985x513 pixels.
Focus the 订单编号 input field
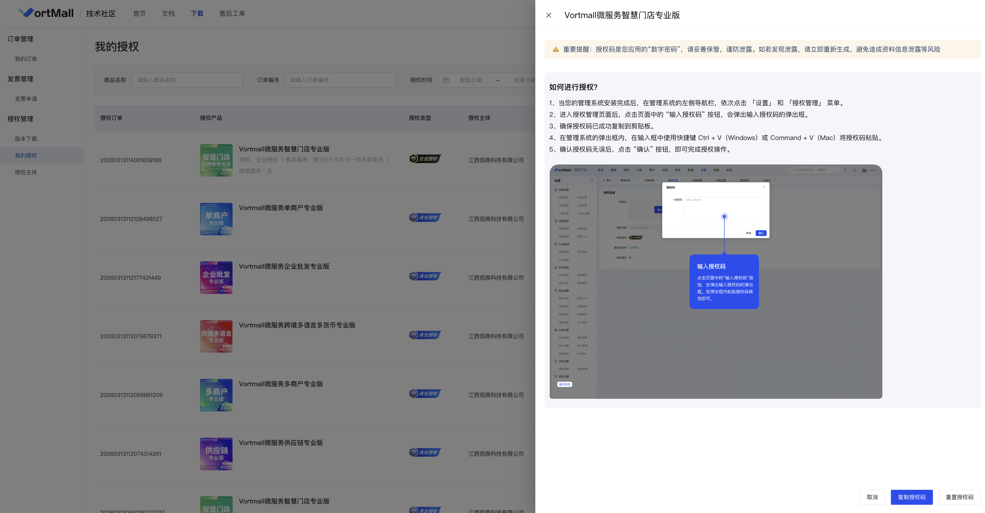[340, 80]
